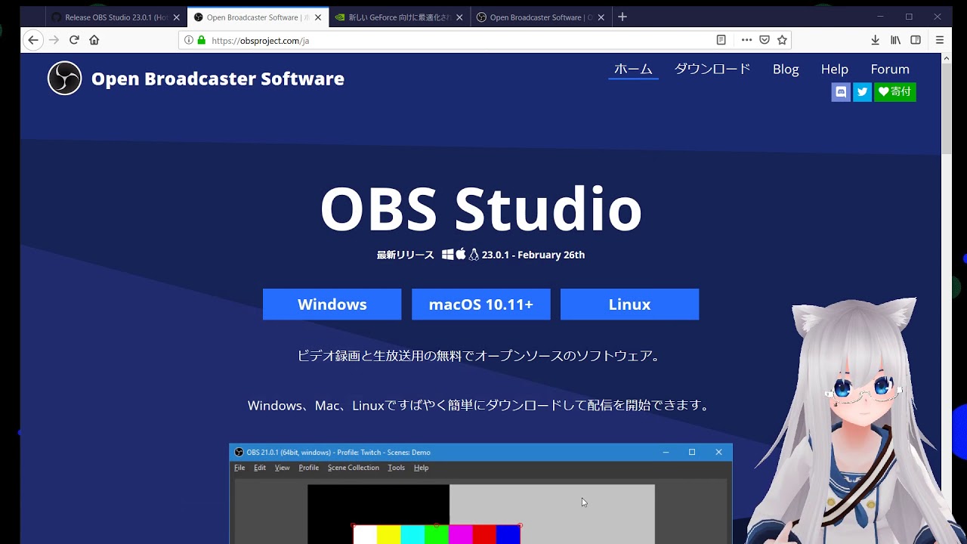Screen dimensions: 967x544
Task: Close the active Open Broadcaster Software tab
Action: pyautogui.click(x=318, y=17)
